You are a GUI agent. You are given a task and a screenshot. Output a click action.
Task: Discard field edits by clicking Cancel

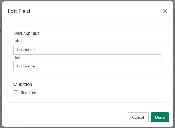coord(138,117)
